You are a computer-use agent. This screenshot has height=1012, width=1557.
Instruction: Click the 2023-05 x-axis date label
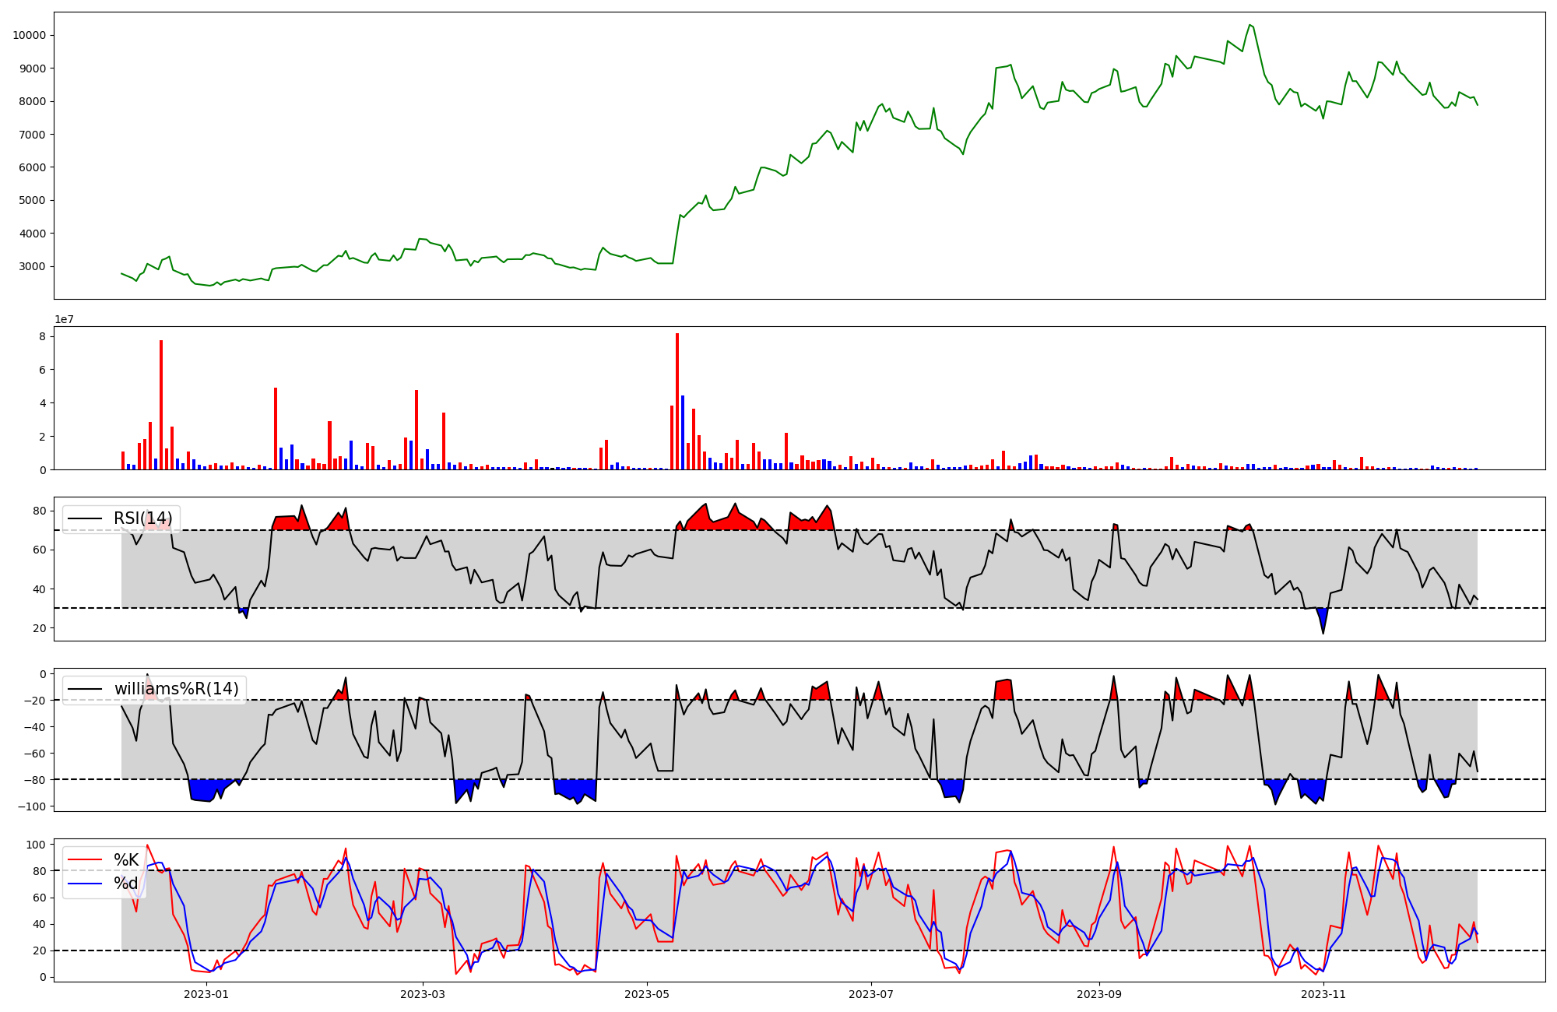point(646,994)
